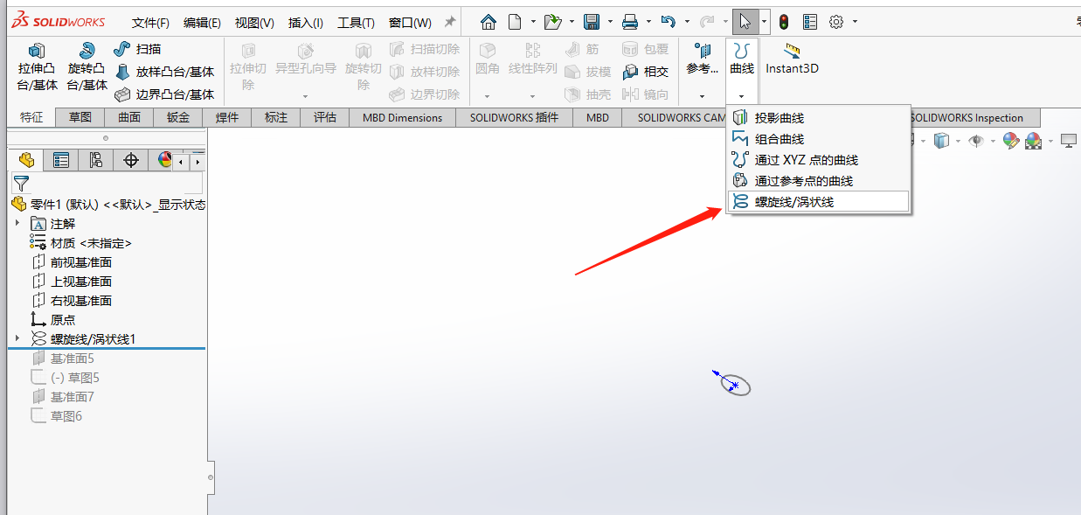Toggle Hide/Show Items eye icon
Viewport: 1081px width, 515px height.
pyautogui.click(x=976, y=140)
